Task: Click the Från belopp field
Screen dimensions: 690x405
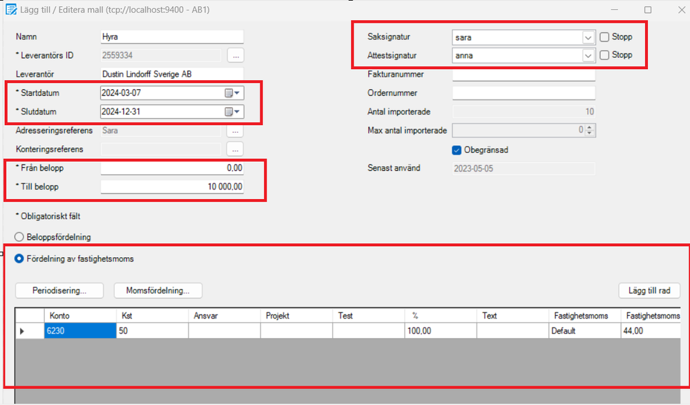Action: (172, 168)
